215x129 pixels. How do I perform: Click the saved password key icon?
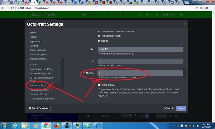(x=197, y=8)
